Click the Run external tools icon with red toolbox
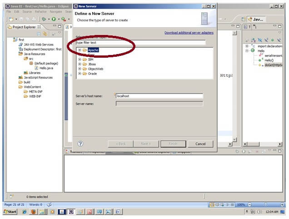Image resolution: width=289 pixels, height=219 pixels. pyautogui.click(x=64, y=19)
